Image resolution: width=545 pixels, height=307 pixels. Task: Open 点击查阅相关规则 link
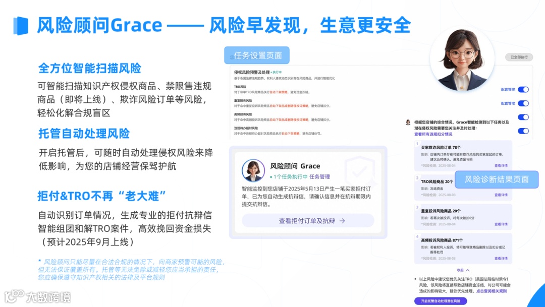491,291
